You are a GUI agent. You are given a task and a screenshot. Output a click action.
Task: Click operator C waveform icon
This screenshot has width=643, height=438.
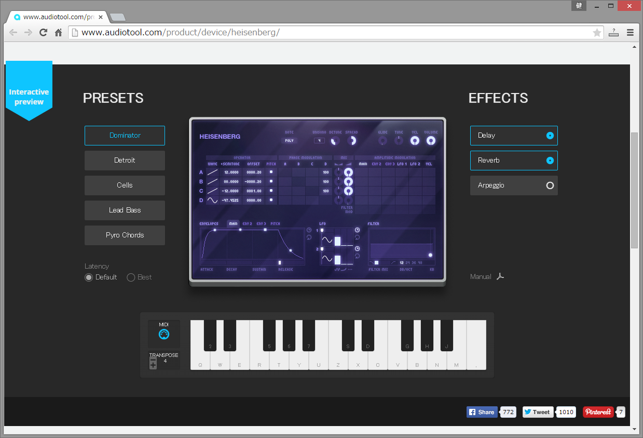pos(212,191)
